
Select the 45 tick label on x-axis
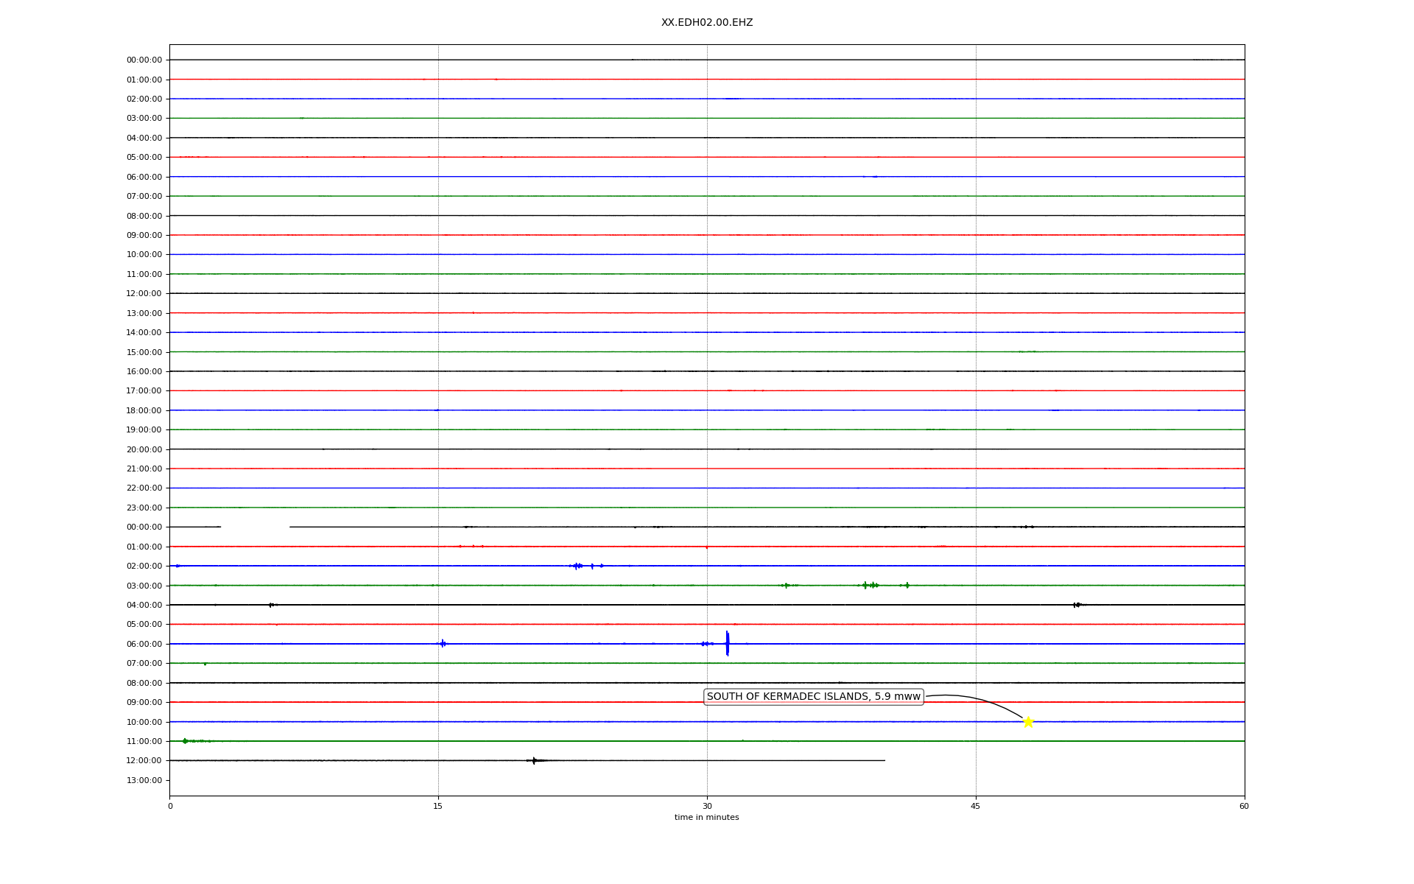click(975, 807)
